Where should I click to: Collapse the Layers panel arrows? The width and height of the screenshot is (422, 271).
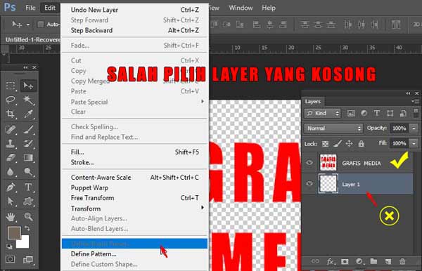[408, 93]
